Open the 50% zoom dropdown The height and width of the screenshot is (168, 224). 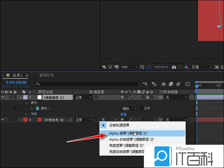pos(129,67)
